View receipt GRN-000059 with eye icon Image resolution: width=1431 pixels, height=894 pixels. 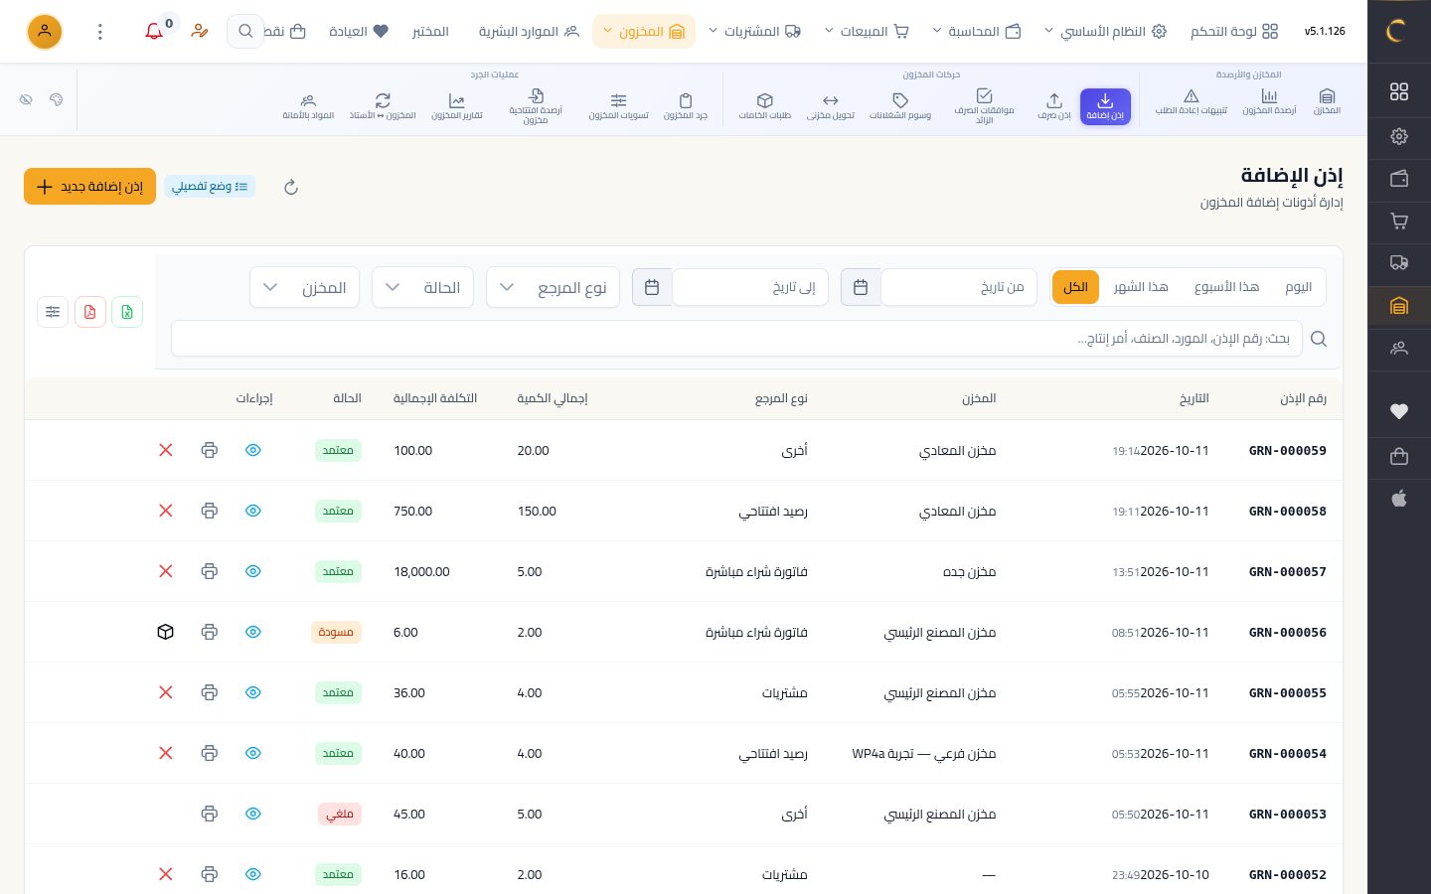pos(253,450)
